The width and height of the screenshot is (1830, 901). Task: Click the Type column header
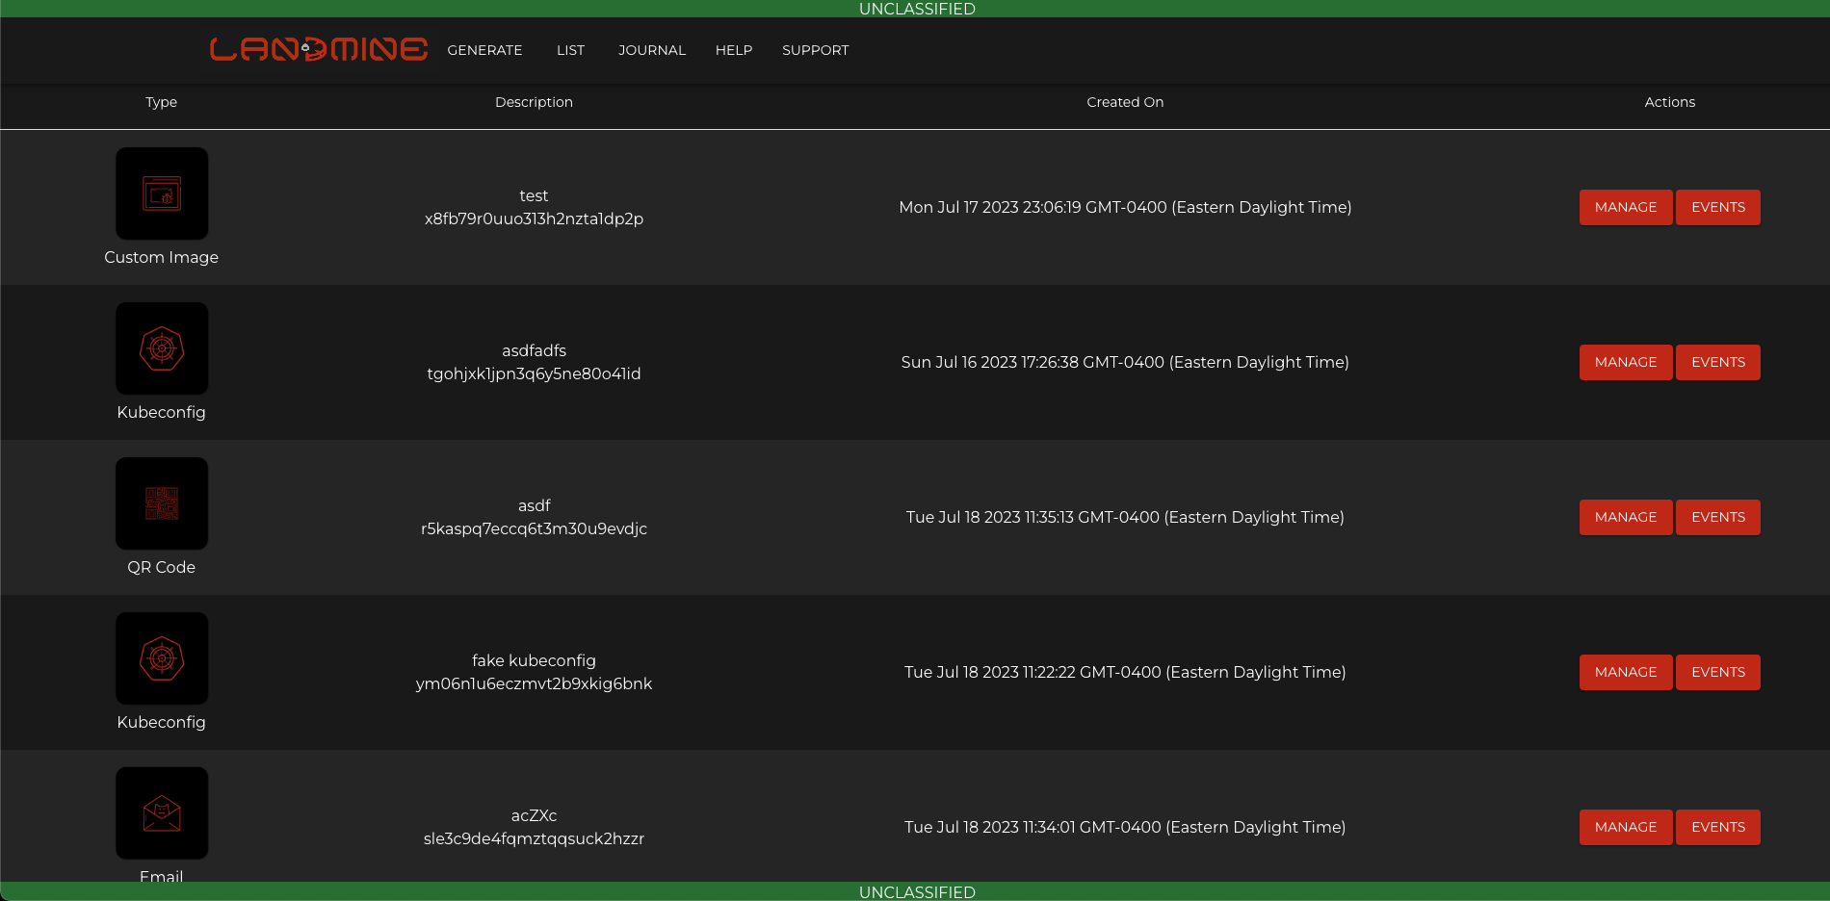pyautogui.click(x=161, y=102)
